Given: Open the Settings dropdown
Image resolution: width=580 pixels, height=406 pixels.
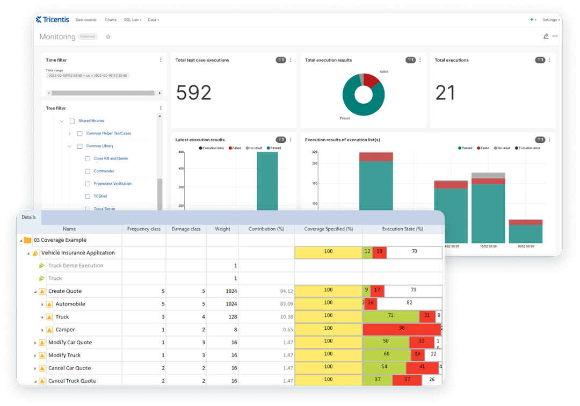Looking at the screenshot, I should click(x=550, y=20).
